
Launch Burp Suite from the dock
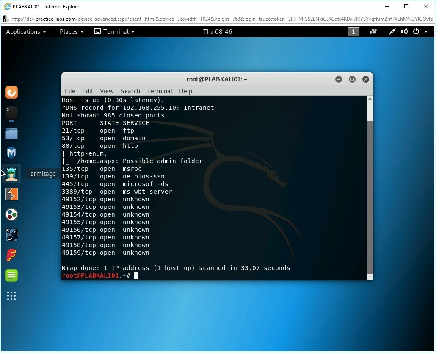pos(11,194)
